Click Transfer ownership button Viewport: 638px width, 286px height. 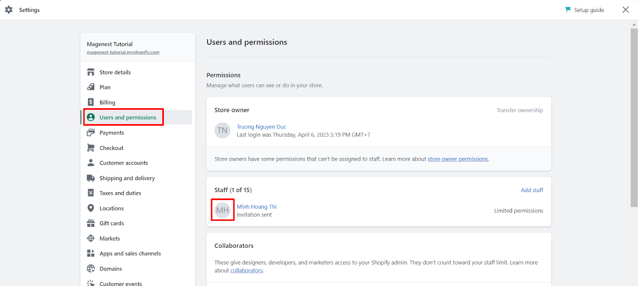click(x=520, y=110)
